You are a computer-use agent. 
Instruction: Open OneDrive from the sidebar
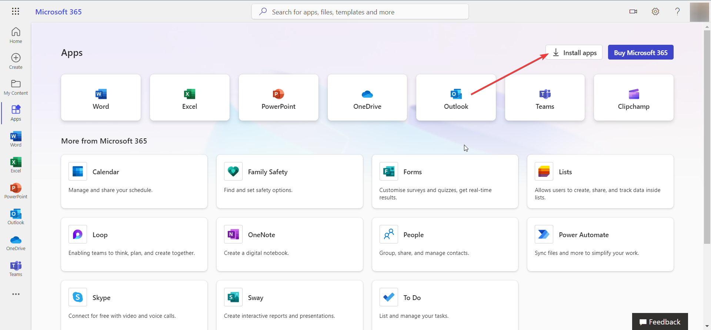pyautogui.click(x=16, y=243)
